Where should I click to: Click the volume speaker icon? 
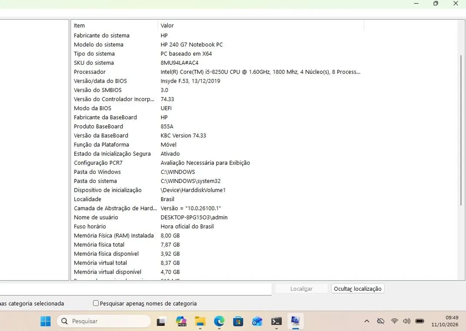click(x=407, y=321)
